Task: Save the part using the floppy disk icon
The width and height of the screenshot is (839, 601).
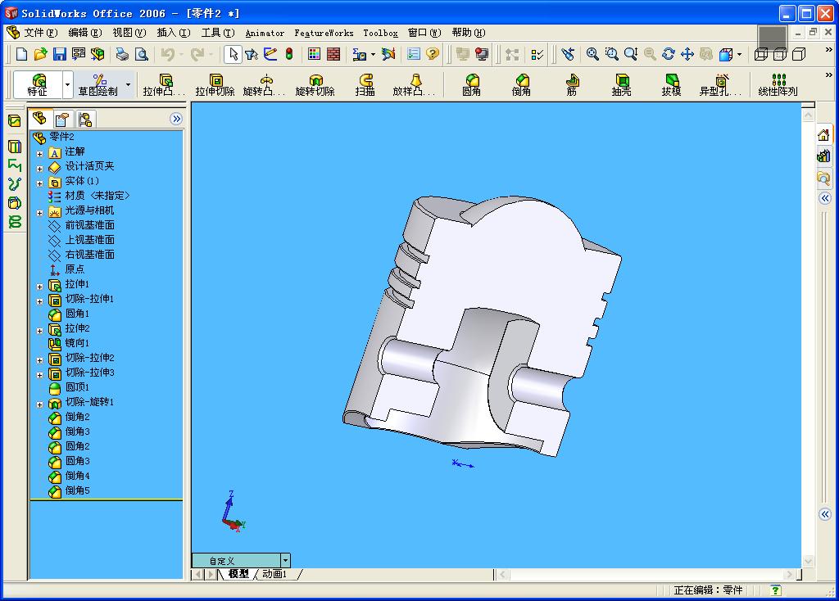Action: 59,54
